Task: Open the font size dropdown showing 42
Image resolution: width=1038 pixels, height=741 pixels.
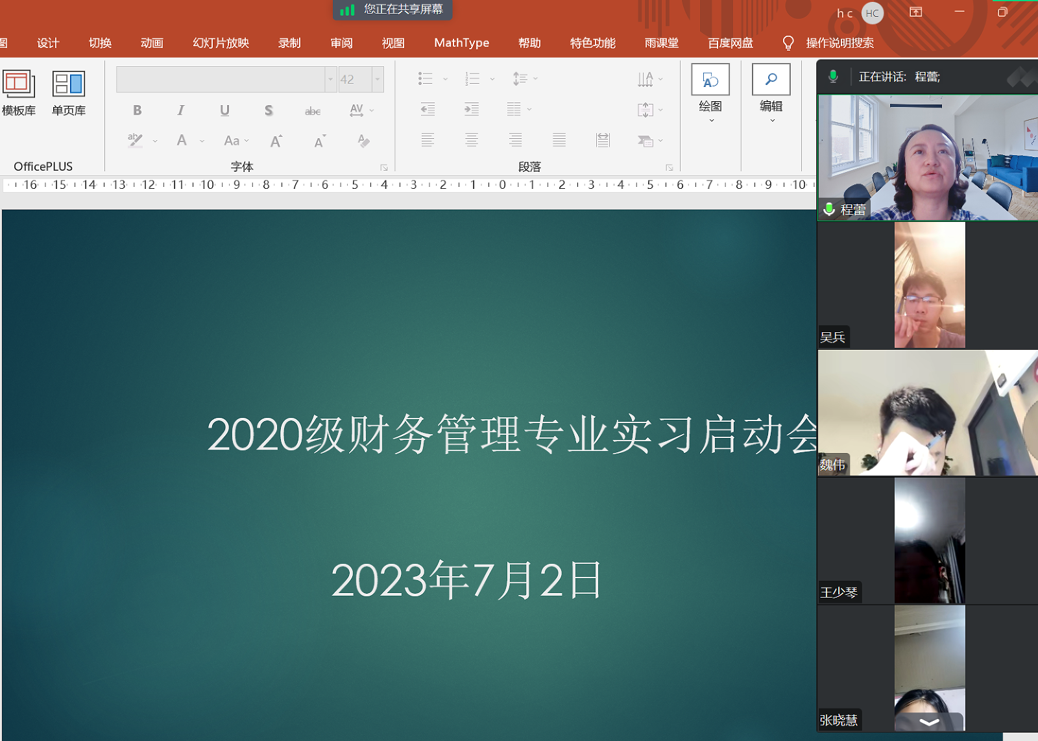Action: click(377, 79)
